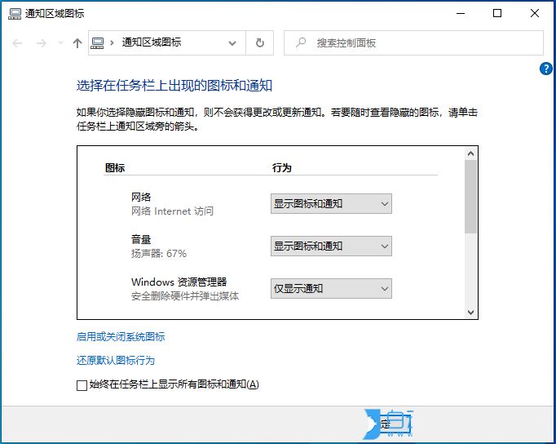The width and height of the screenshot is (556, 444).
Task: Click the computer icon in address bar
Action: point(97,43)
